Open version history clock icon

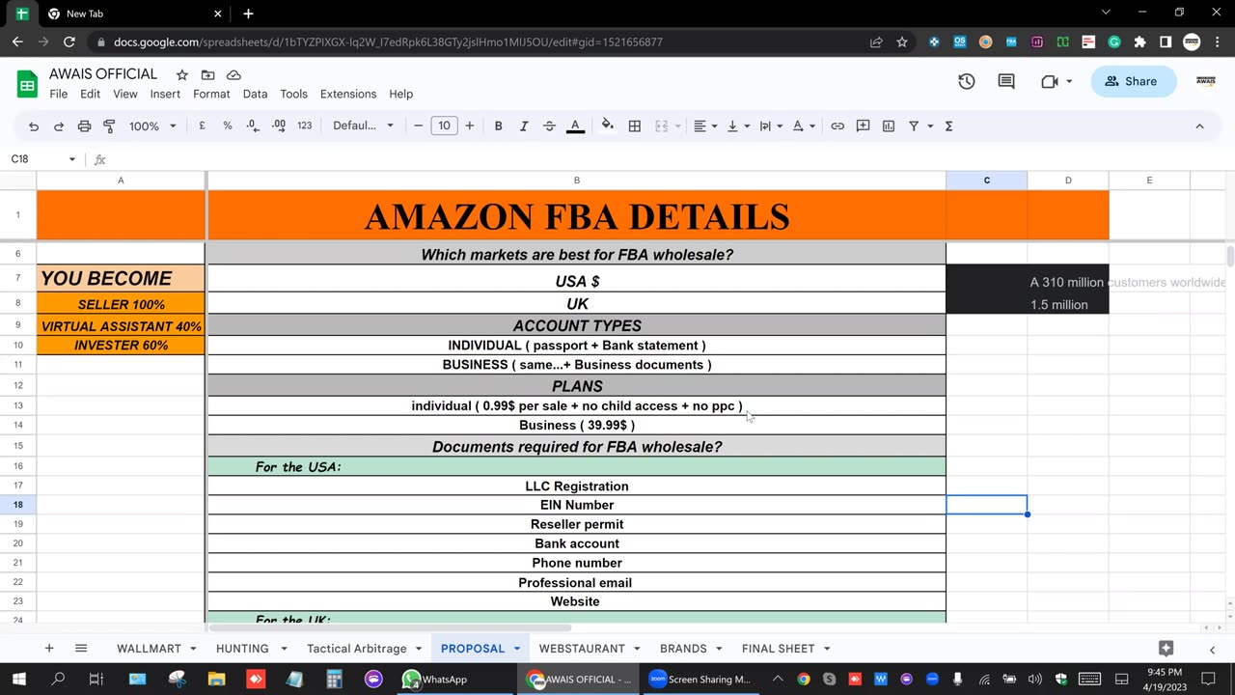(x=967, y=81)
